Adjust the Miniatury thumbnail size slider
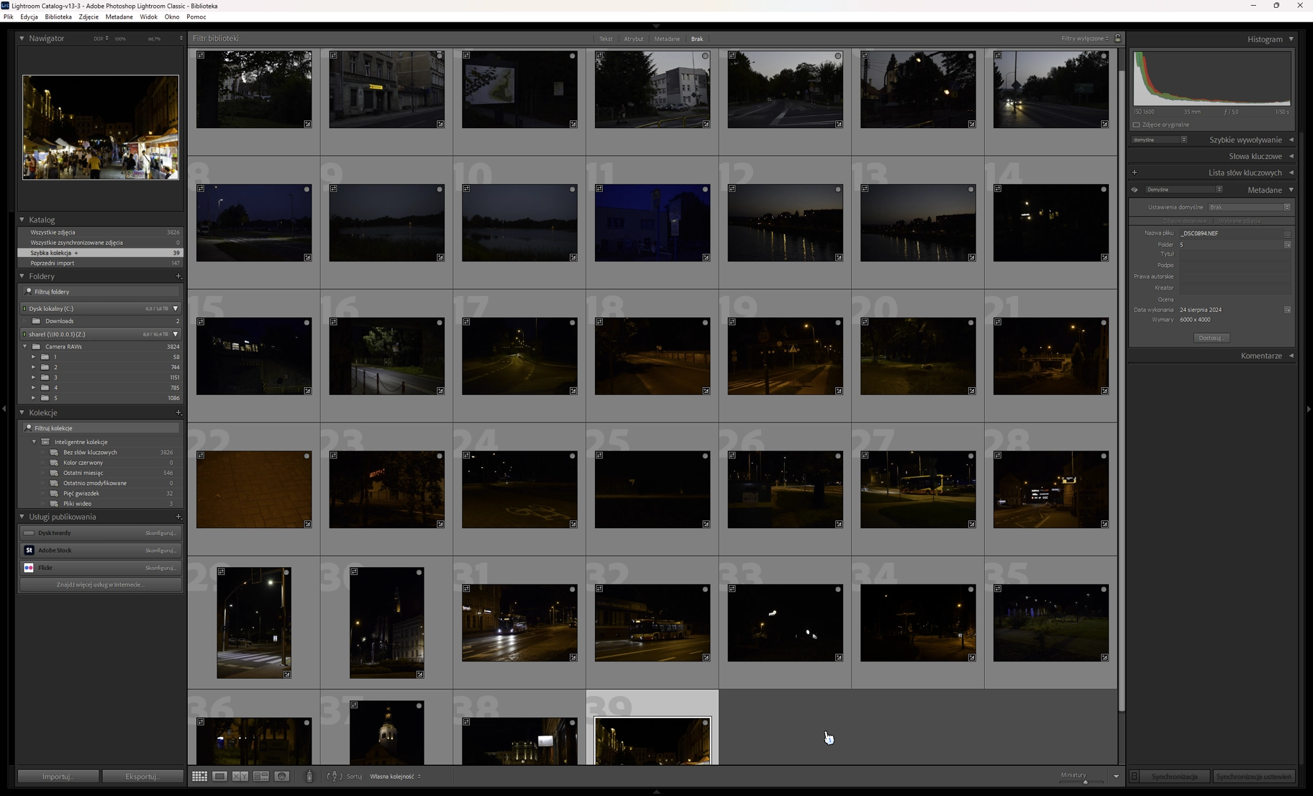 coord(1085,782)
